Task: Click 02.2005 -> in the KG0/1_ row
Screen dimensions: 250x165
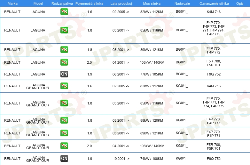Action: pos(121,86)
